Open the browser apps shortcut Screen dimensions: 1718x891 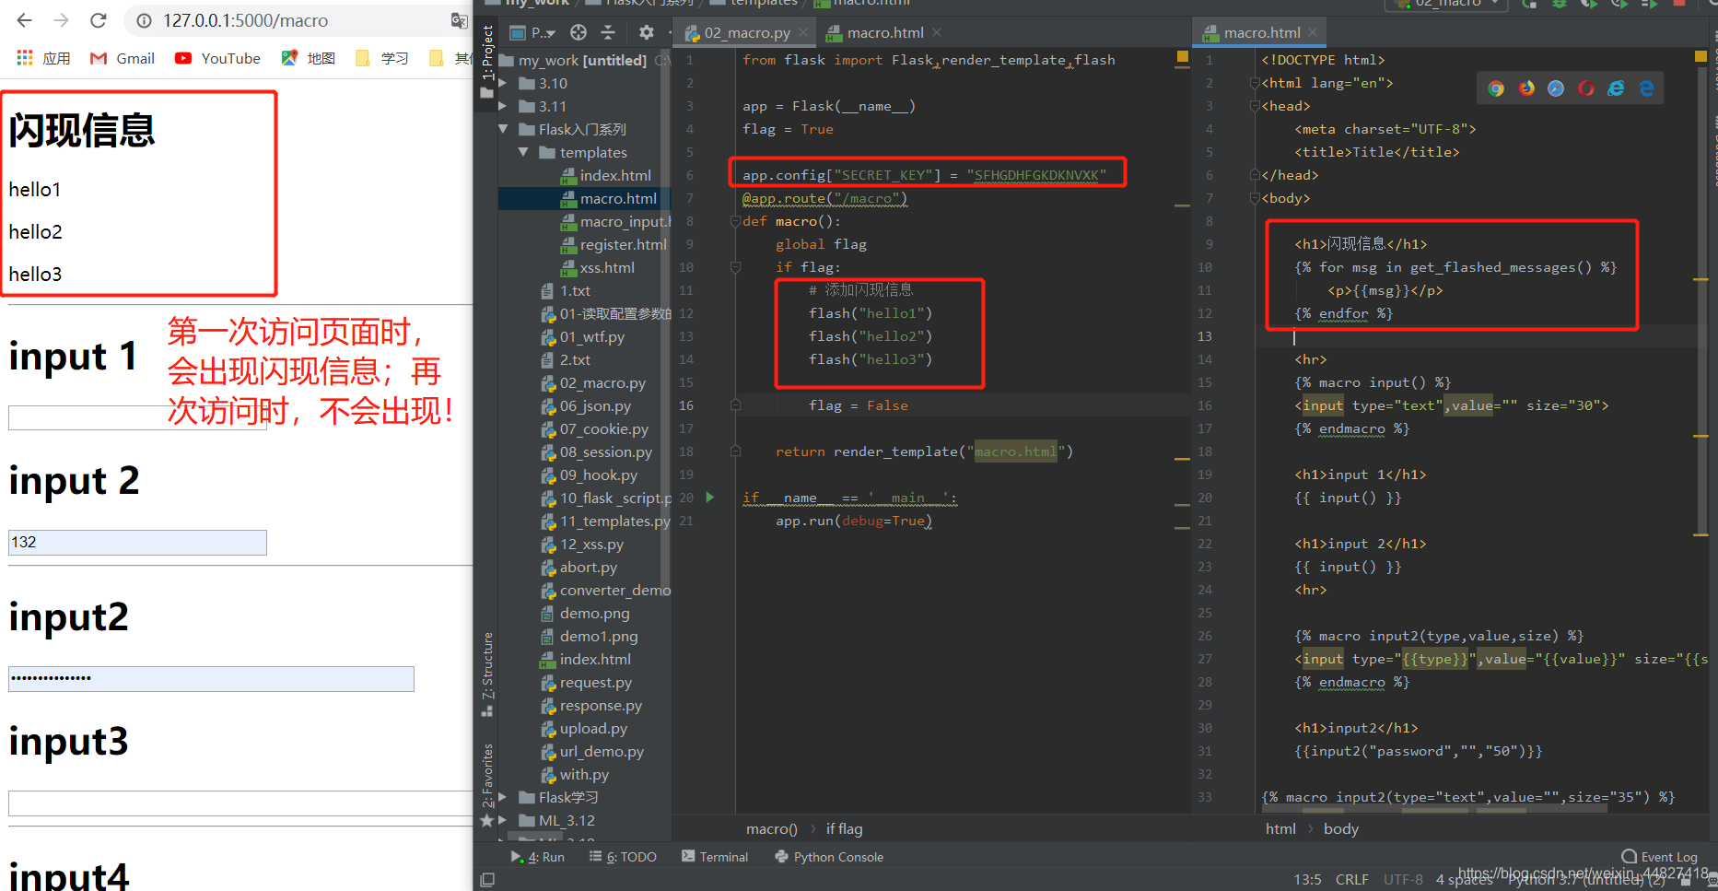click(43, 58)
